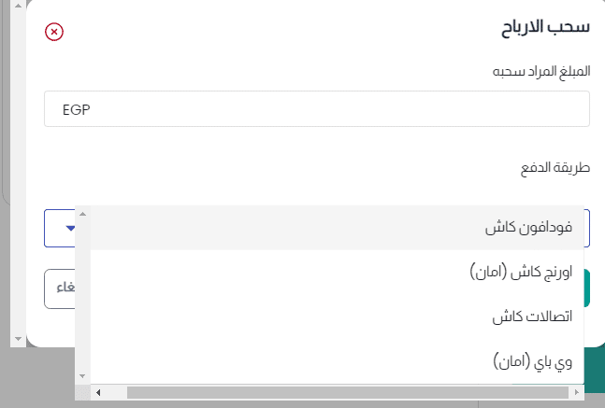The width and height of the screenshot is (605, 408).
Task: Click the EGP withdrawal amount field
Action: coord(316,108)
